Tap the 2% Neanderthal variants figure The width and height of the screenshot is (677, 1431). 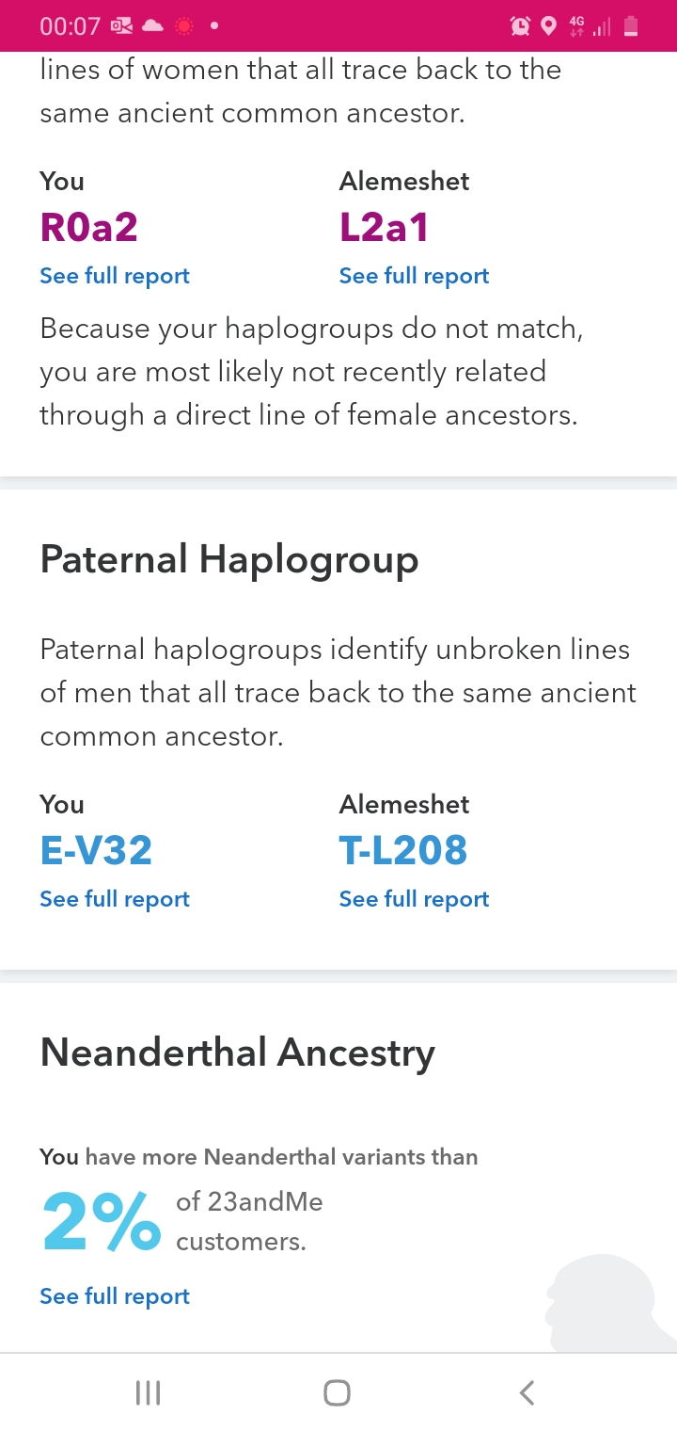(x=101, y=1219)
